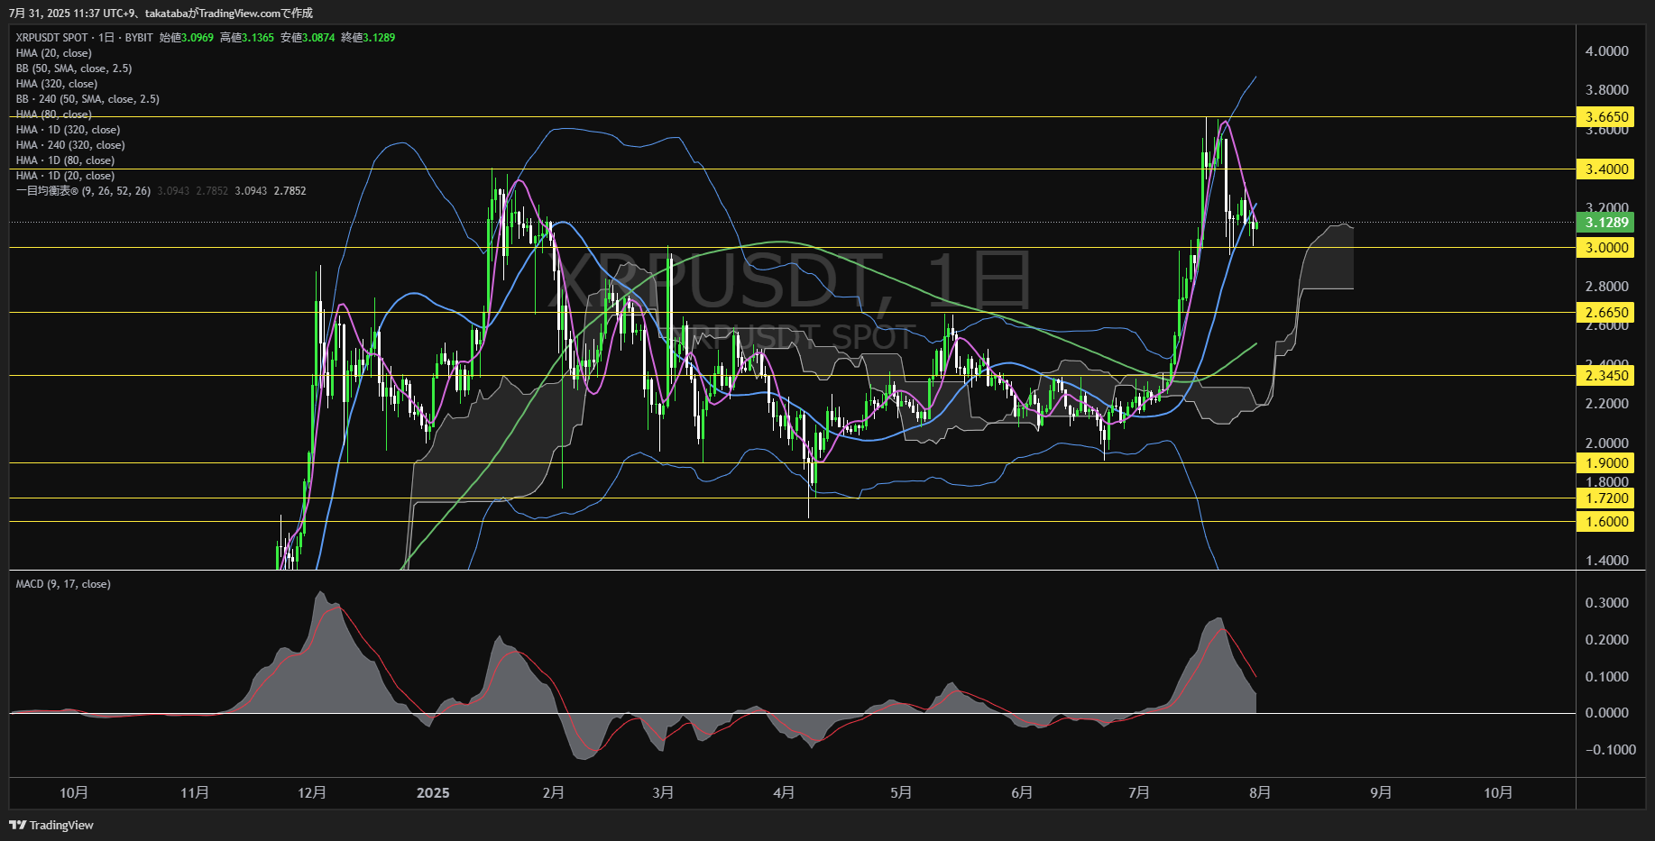Click the 2.0000 price axis tick
Viewport: 1655px width, 841px height.
click(x=1607, y=443)
